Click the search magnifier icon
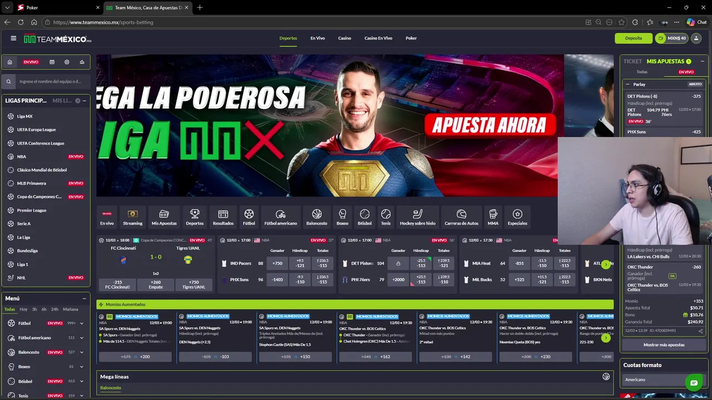 [8, 81]
